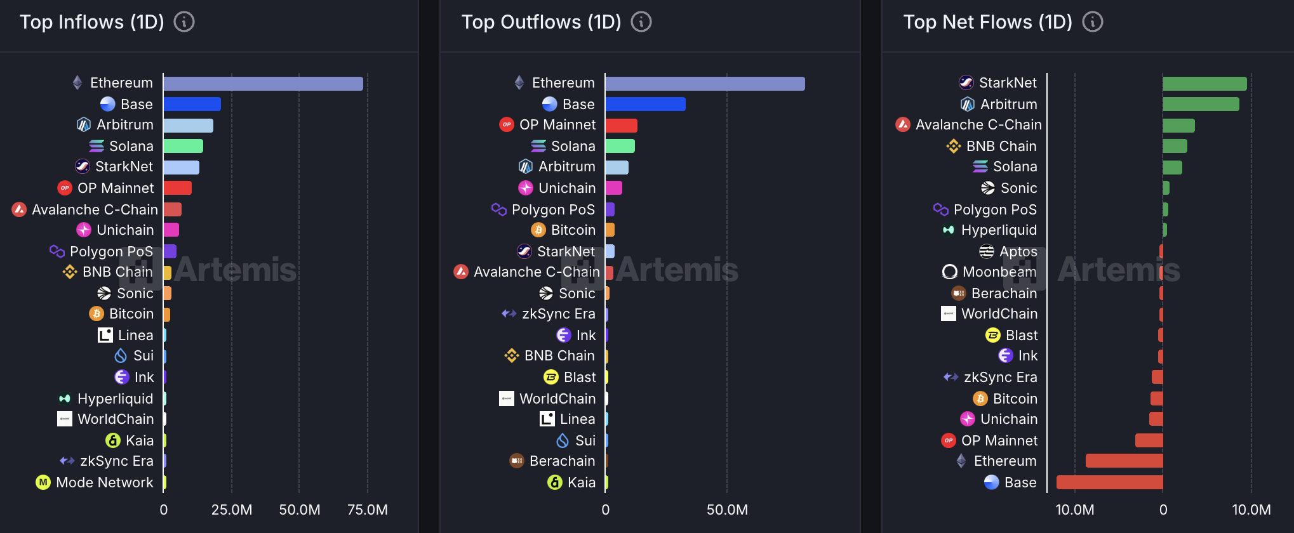Select the Bitcoin icon in Top Outflows
The width and height of the screenshot is (1294, 533).
pos(538,230)
